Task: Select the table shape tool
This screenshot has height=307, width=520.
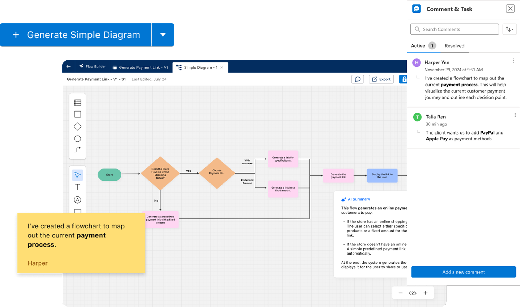Action: pos(77,103)
